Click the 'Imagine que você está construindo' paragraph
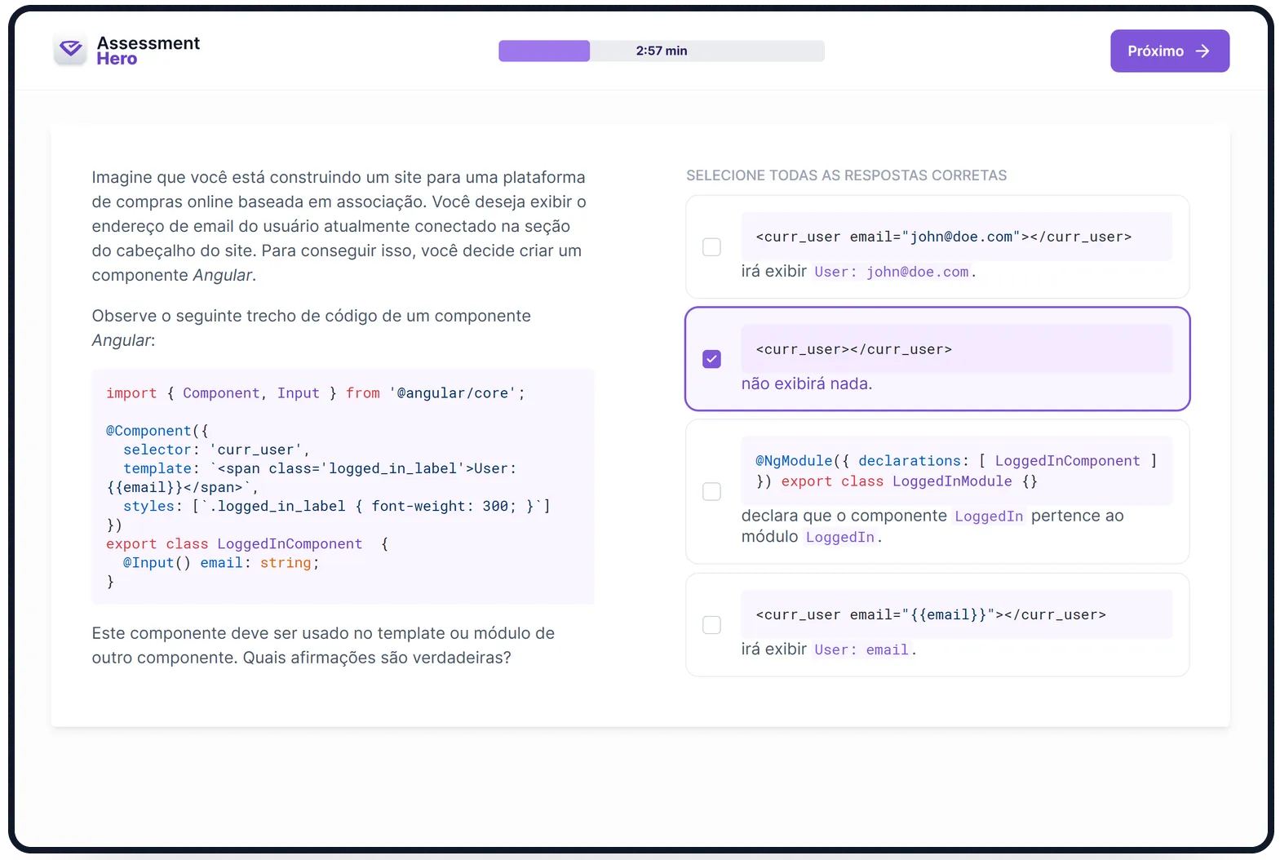The image size is (1280, 860). click(x=339, y=226)
